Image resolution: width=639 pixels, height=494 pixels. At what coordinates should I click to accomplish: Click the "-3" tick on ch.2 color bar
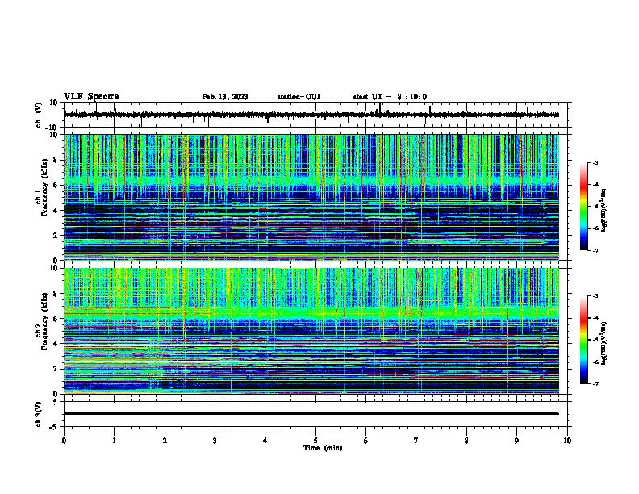[x=595, y=296]
